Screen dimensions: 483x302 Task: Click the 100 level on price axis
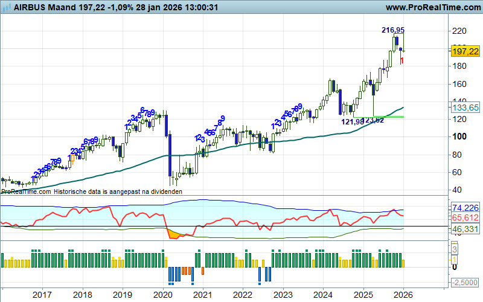[460, 137]
